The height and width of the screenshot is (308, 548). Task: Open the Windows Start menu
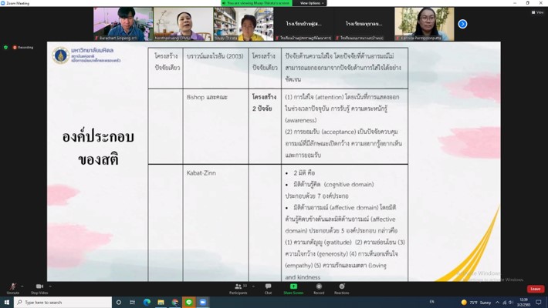(6, 303)
